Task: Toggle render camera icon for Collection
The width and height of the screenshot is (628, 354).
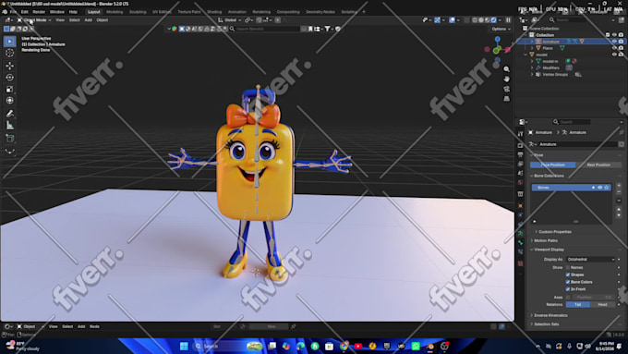Action: click(x=621, y=35)
